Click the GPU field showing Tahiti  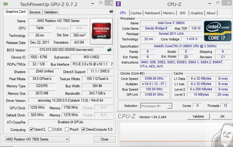pos(40,28)
